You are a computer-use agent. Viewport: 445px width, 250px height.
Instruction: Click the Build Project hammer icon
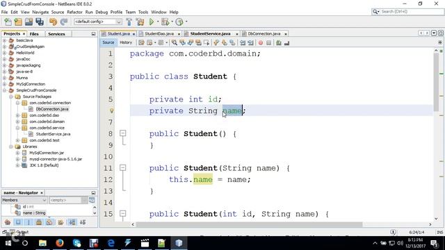pos(129,22)
